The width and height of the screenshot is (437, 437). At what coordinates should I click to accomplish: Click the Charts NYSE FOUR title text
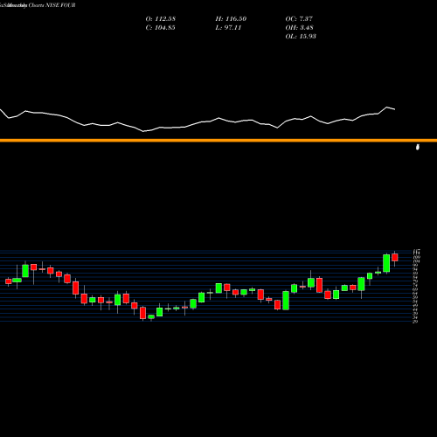52,5
